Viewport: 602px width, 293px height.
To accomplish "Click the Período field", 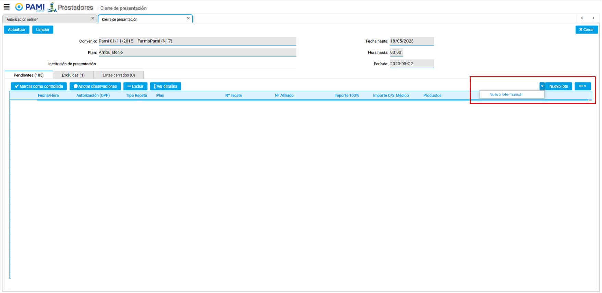I will (412, 64).
